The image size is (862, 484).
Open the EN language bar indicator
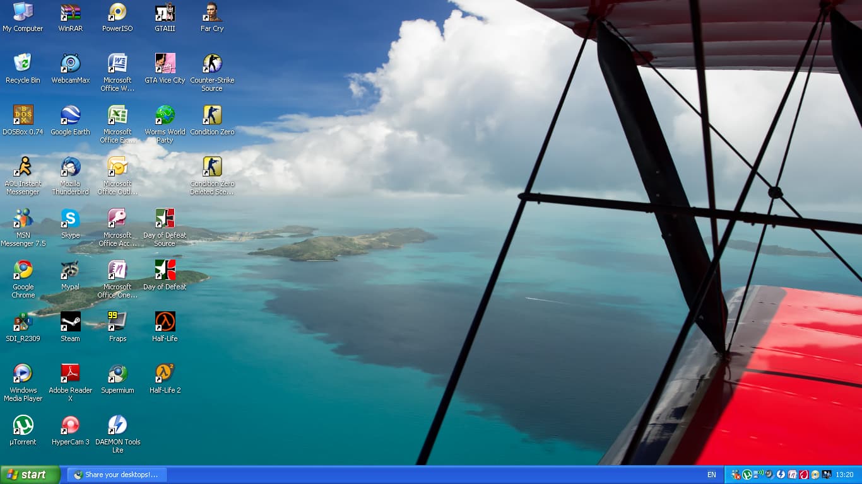[x=711, y=475]
